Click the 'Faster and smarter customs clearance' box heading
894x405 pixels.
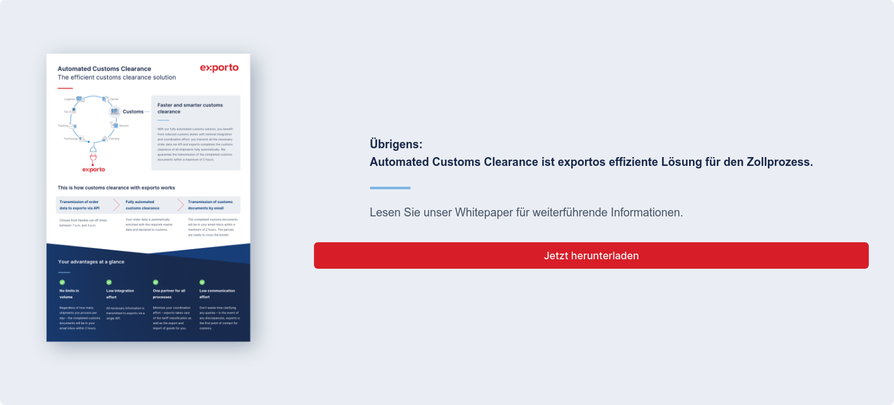(x=190, y=108)
